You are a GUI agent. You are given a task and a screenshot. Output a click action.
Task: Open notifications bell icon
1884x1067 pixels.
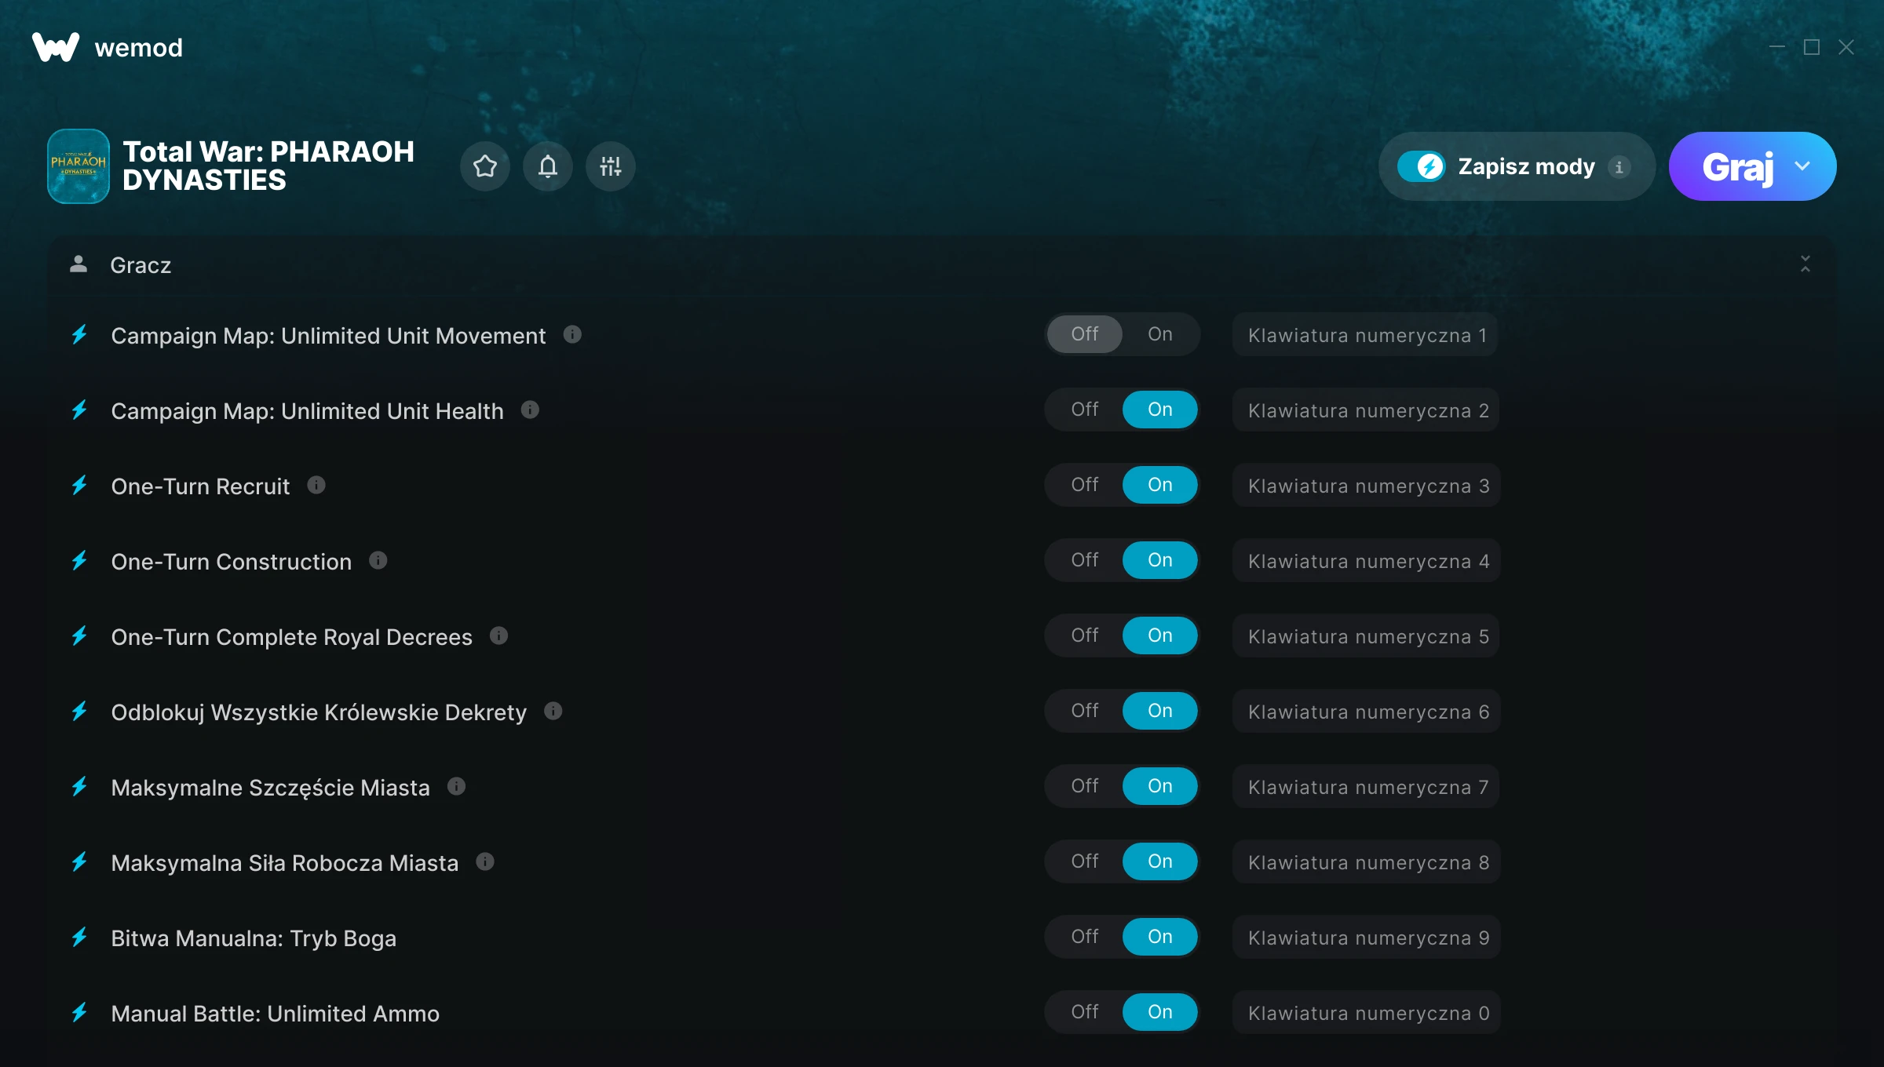(548, 166)
